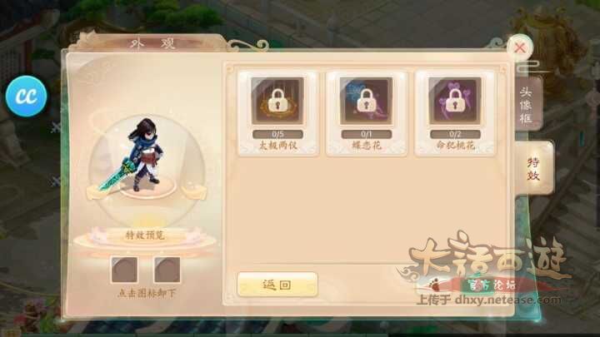Click the 蝶恋花 effect name label
Viewport: 600px width, 337px height.
point(367,146)
